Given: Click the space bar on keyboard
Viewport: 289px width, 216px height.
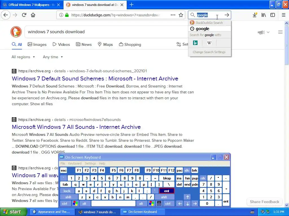Looking at the screenshot, I should (113, 203).
